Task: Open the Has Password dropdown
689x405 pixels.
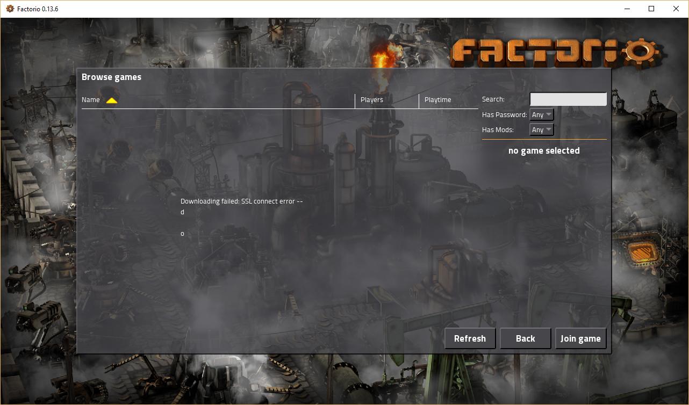Action: coord(541,114)
